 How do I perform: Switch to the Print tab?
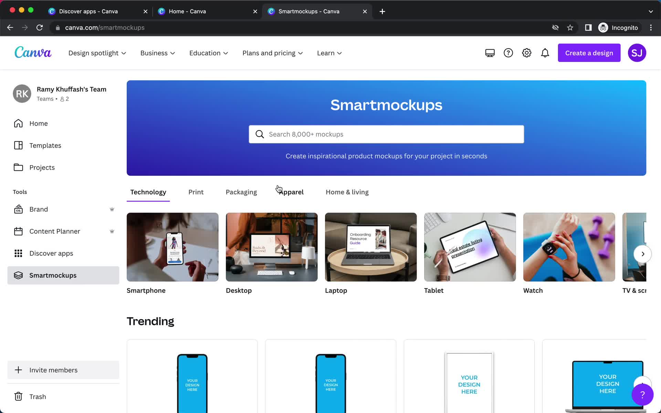tap(196, 192)
